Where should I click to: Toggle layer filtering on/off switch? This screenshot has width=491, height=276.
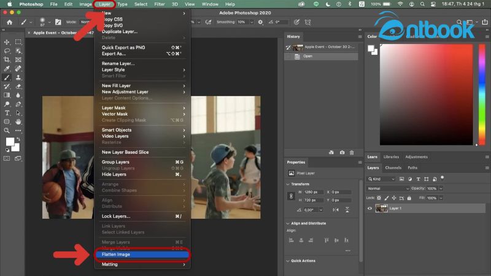[x=442, y=178]
